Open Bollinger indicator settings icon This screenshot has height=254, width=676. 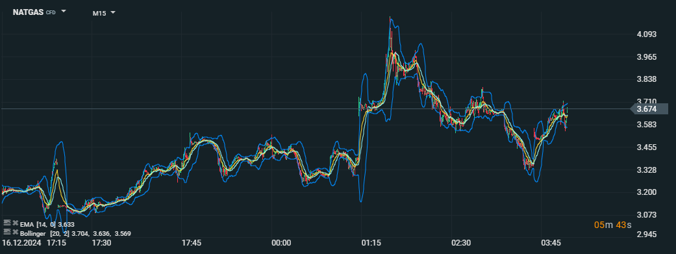coord(6,231)
